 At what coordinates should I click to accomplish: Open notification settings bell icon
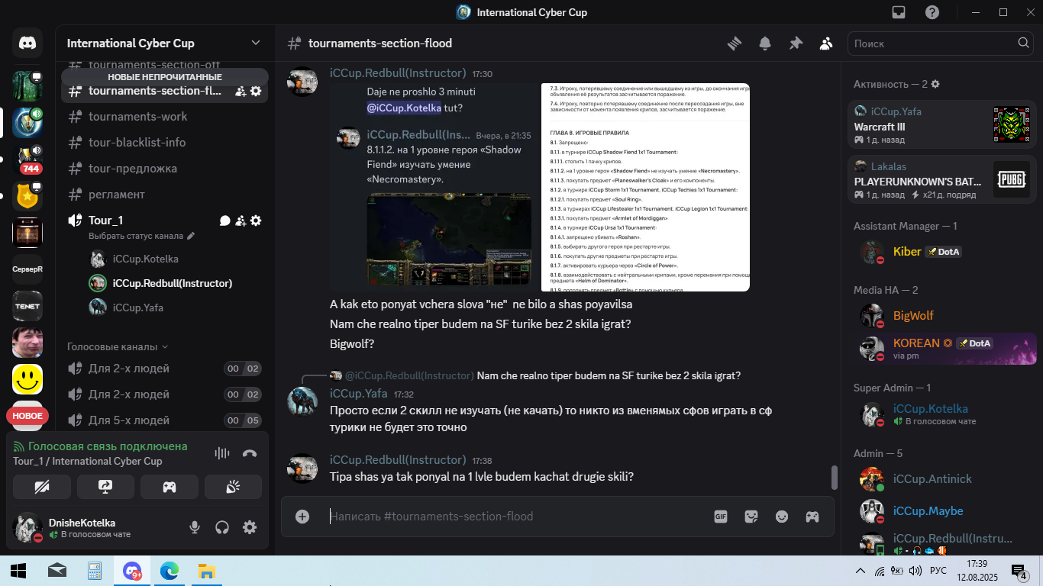click(765, 43)
